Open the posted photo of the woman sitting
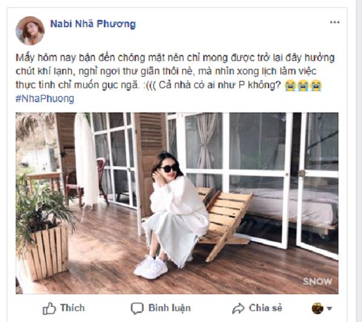 [x=177, y=203]
